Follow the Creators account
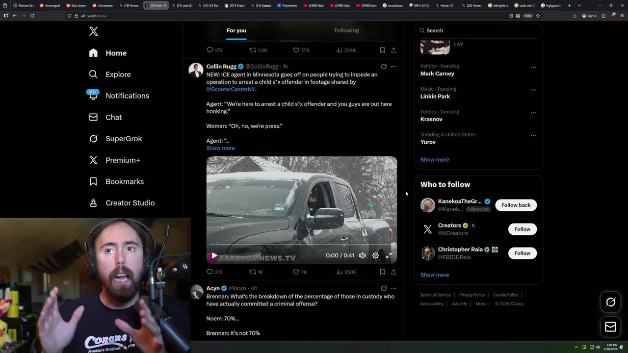 (522, 229)
